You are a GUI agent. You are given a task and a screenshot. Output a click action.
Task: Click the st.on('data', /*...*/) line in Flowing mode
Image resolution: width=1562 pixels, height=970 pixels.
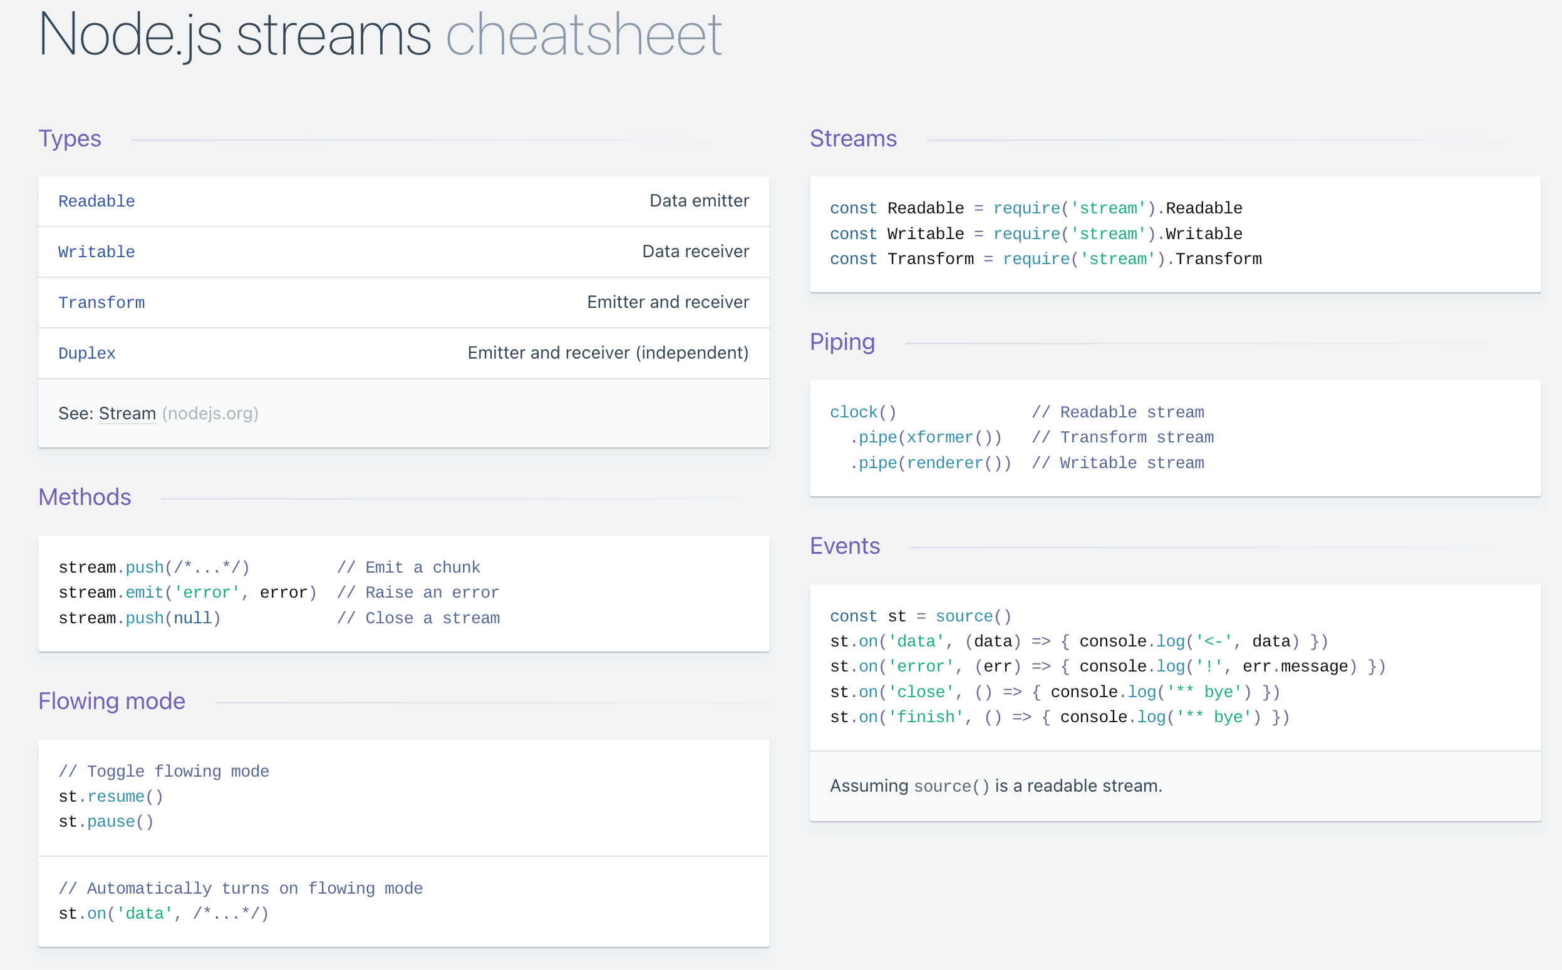coord(163,914)
